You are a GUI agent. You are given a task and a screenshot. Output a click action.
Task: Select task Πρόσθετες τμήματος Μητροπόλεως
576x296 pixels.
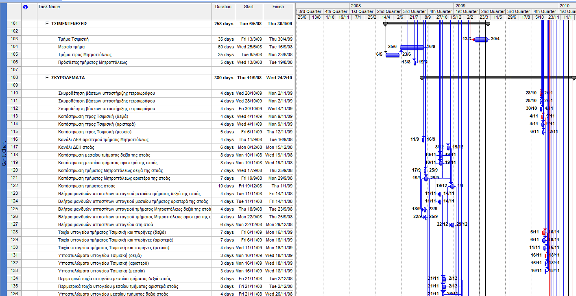click(x=92, y=63)
